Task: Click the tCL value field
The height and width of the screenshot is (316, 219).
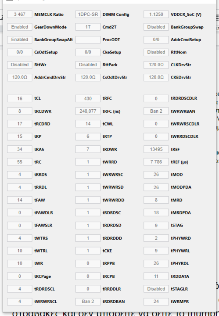Action: click(20, 99)
